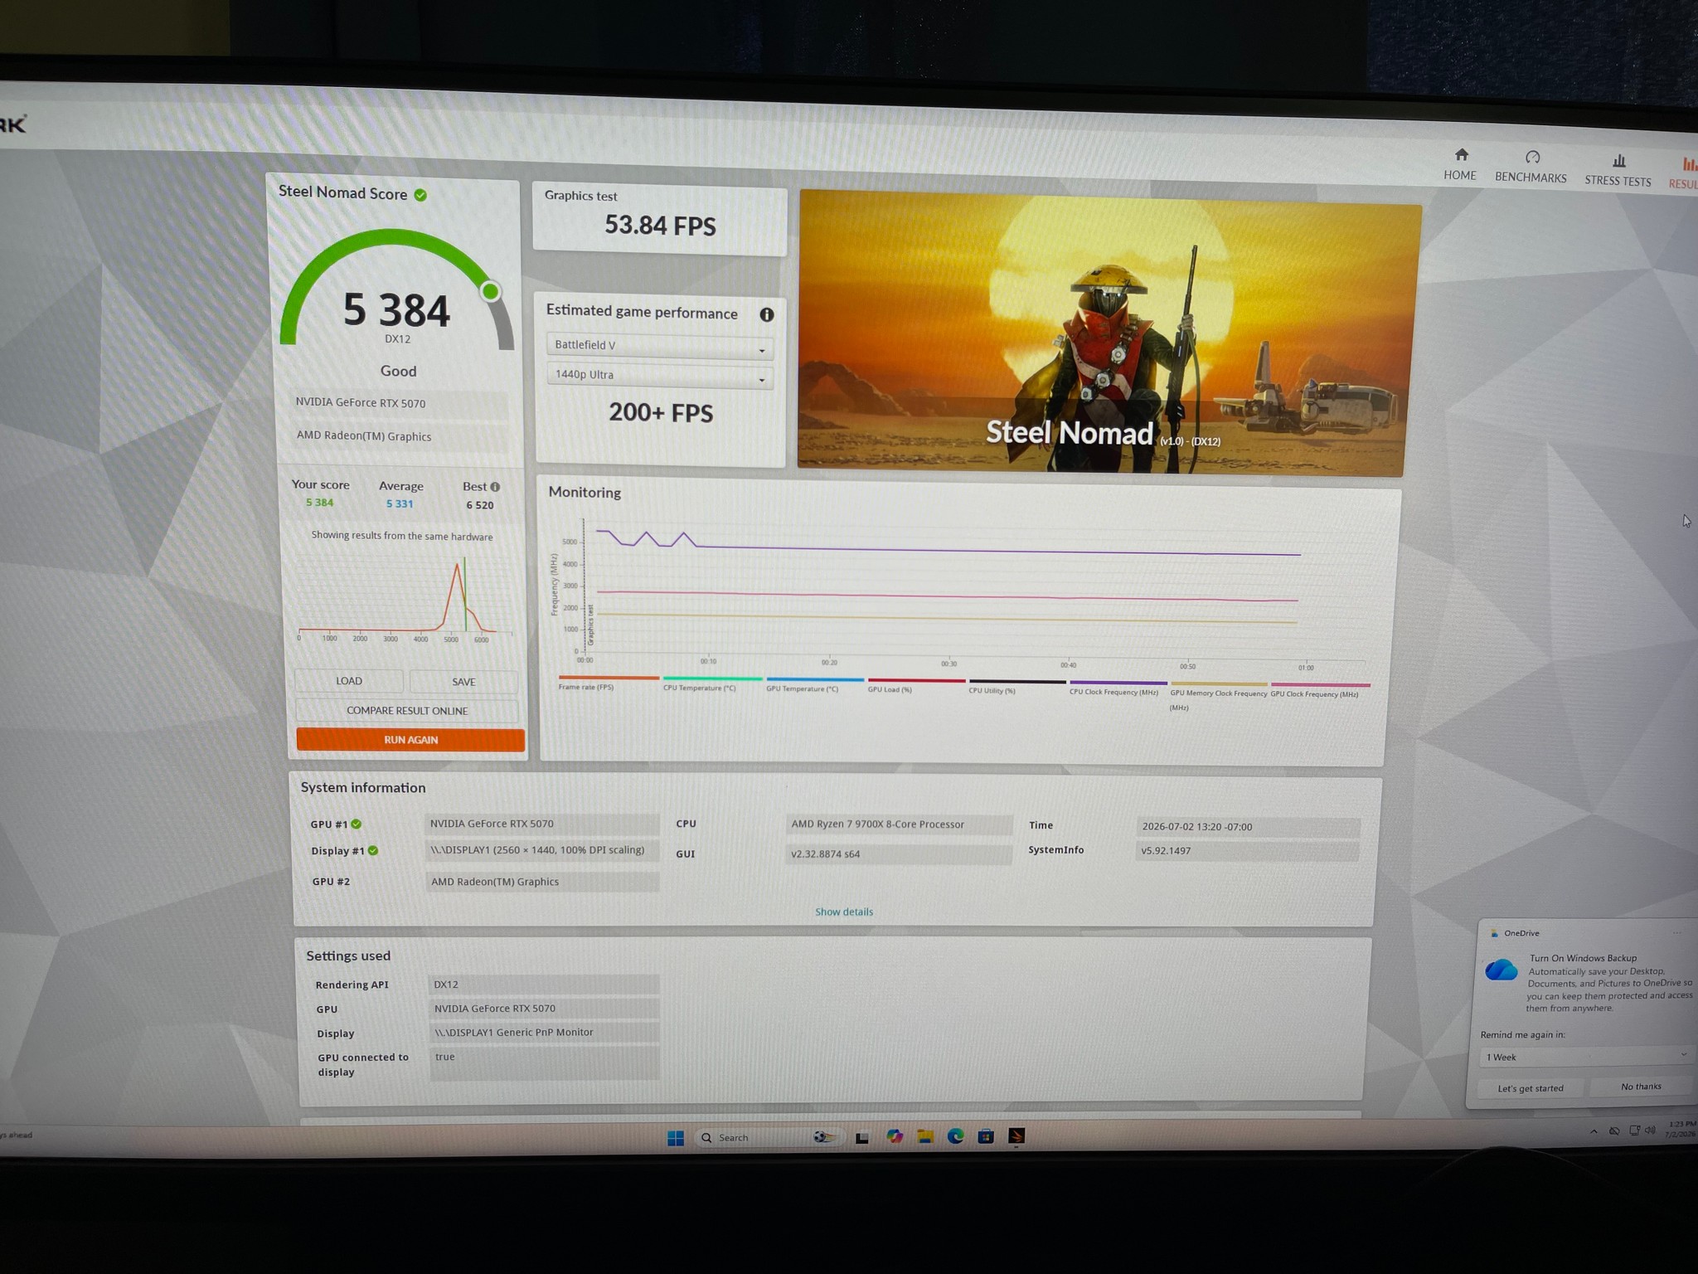The height and width of the screenshot is (1274, 1698).
Task: Open the Windows Start menu
Action: pyautogui.click(x=676, y=1138)
